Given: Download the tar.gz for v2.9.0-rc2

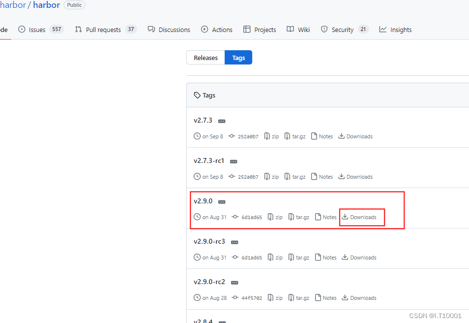Looking at the screenshot, I should [x=299, y=298].
